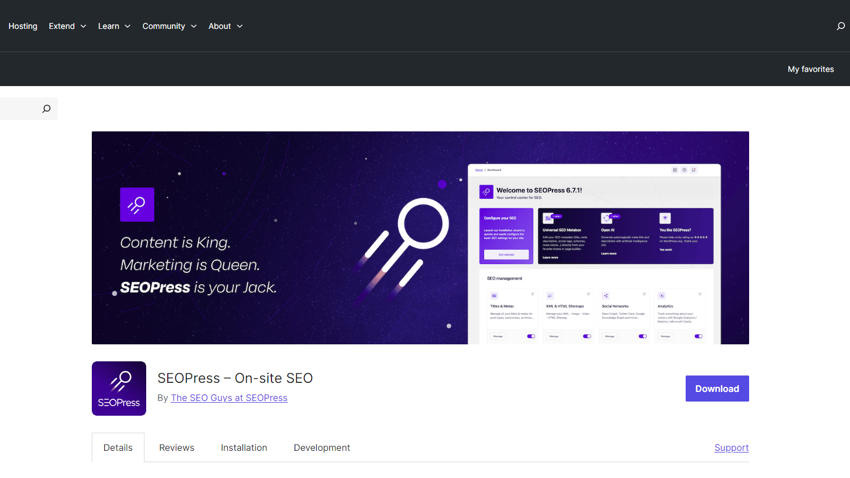The image size is (850, 478).
Task: Click the SEOPress plugin logo beside the title
Action: [119, 389]
